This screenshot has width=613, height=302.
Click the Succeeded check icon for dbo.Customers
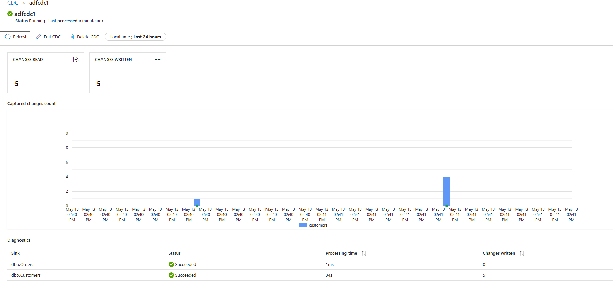[x=171, y=275]
